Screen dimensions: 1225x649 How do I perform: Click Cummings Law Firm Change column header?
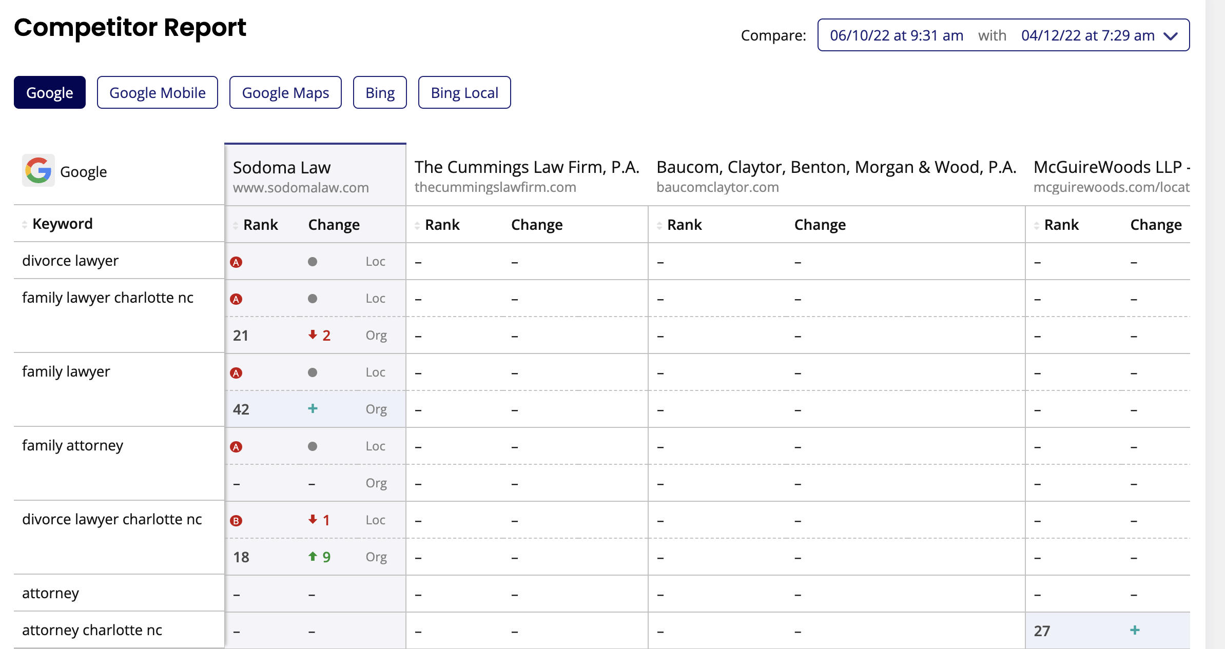coord(537,225)
